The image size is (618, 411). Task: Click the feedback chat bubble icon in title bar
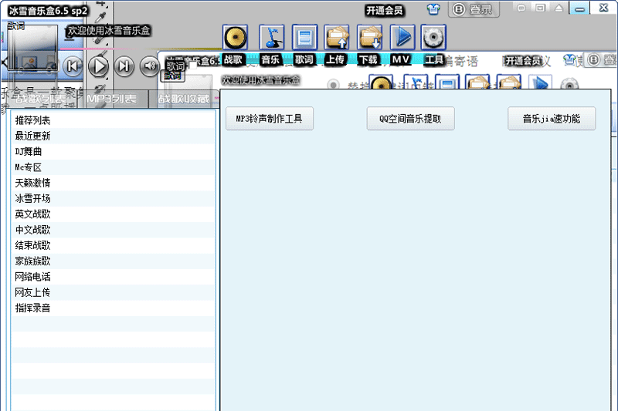tap(521, 8)
